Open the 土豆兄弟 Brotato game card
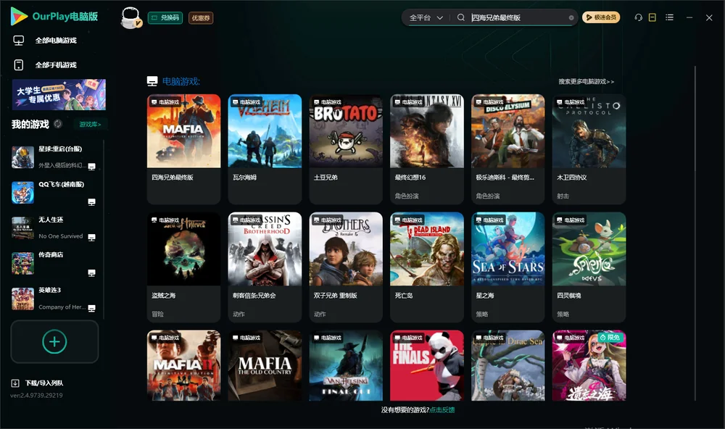725x429 pixels. [346, 149]
